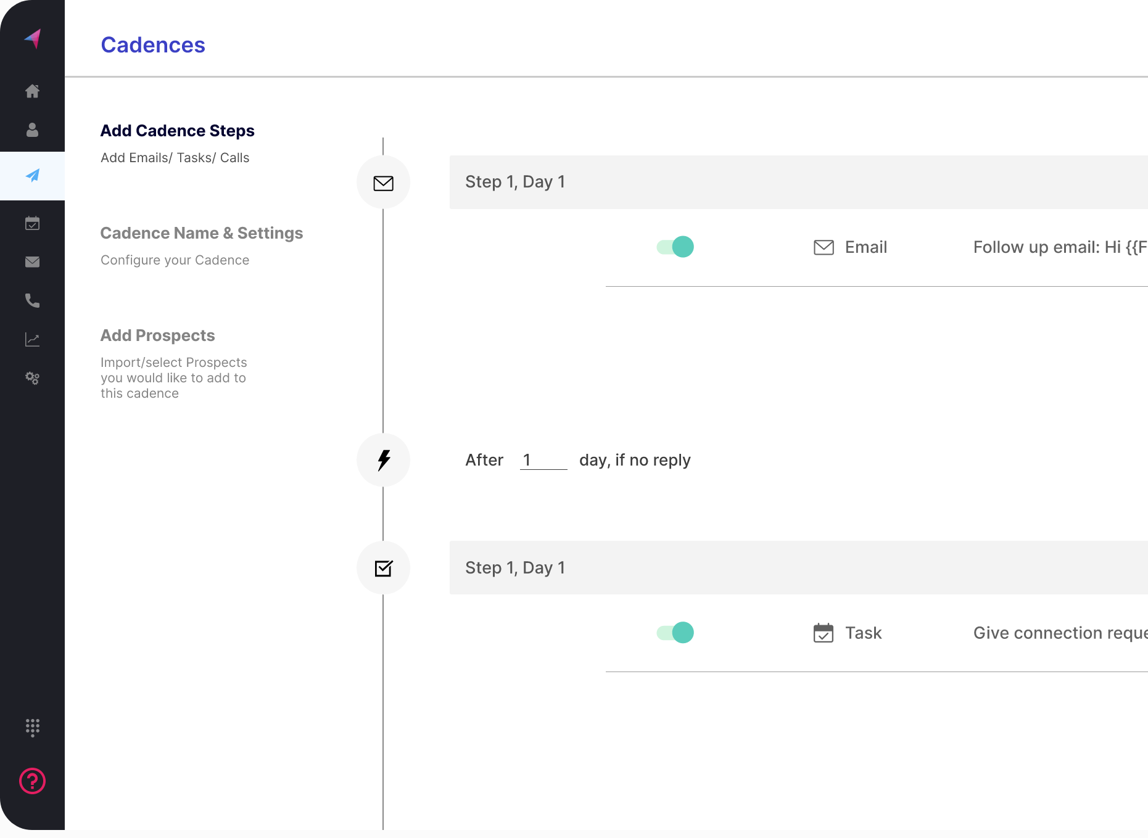Screen dimensions: 1148x838
Task: Click the Cadences page title
Action: 153,45
